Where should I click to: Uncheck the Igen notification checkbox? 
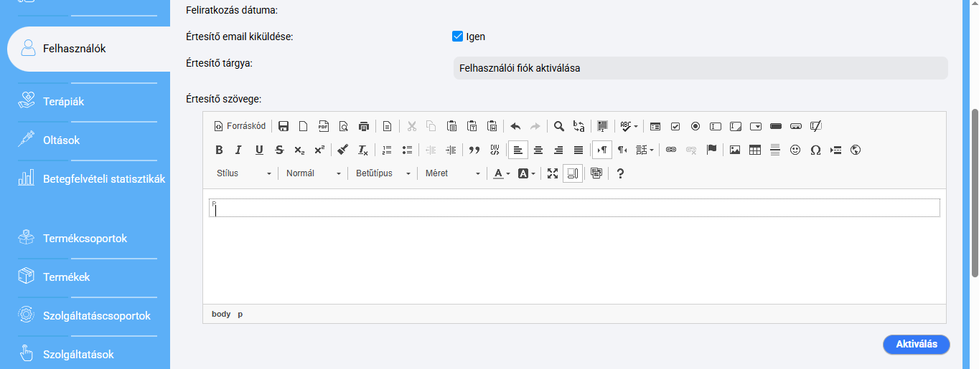tap(457, 37)
